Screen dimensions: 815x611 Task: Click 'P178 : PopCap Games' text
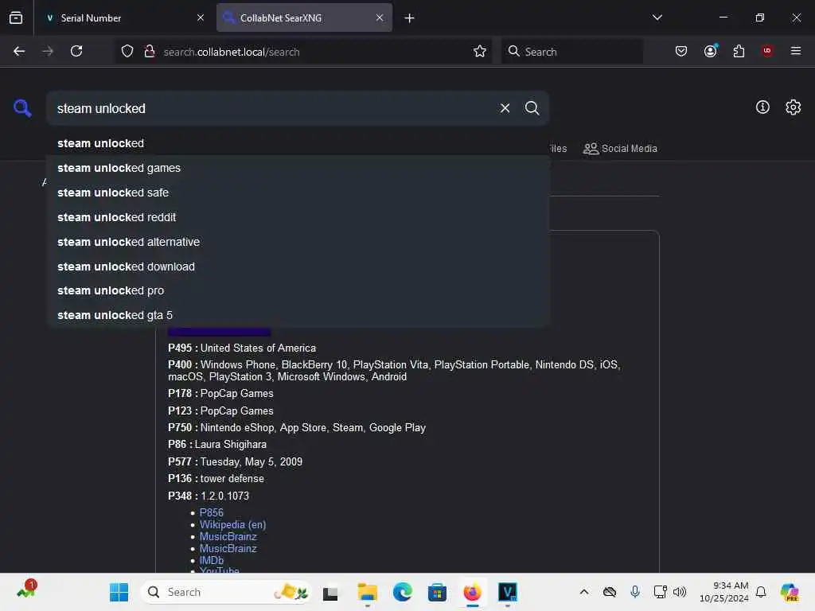coord(220,393)
